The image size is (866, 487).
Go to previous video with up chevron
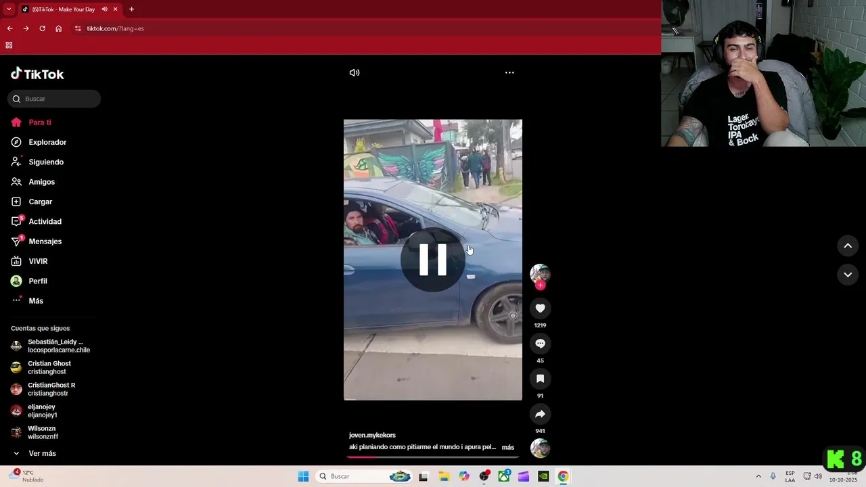coord(848,246)
